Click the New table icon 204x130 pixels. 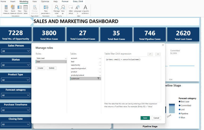click(25, 8)
